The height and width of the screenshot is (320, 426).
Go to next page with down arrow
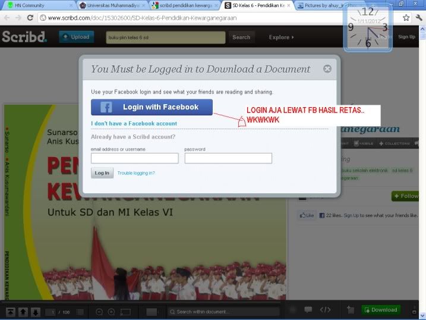[x=36, y=312]
